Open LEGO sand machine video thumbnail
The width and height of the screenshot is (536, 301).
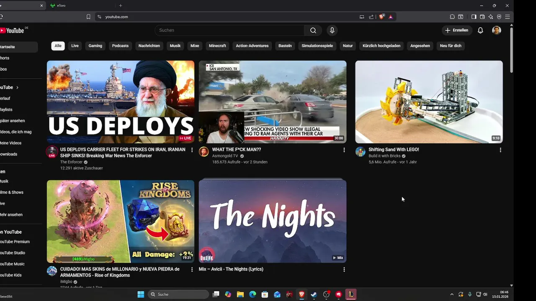(429, 102)
